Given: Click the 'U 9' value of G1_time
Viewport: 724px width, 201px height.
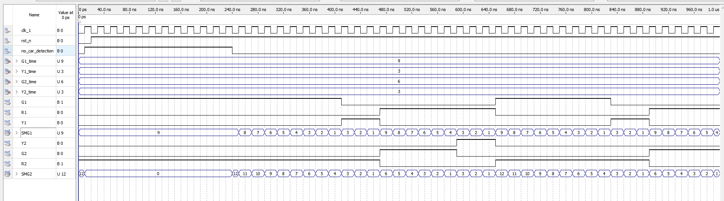Looking at the screenshot, I should tap(60, 61).
